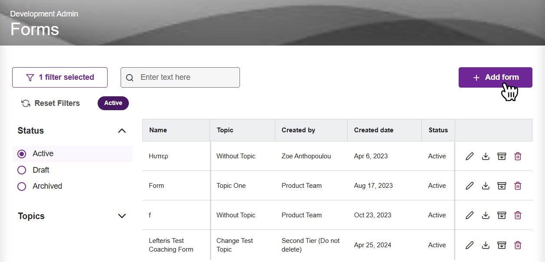The height and width of the screenshot is (262, 545).
Task: Choose the Archived status option
Action: point(22,187)
